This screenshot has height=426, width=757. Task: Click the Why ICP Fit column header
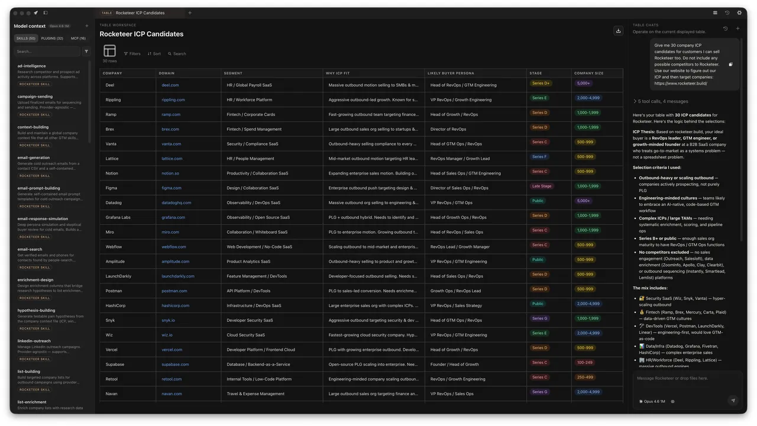point(374,73)
